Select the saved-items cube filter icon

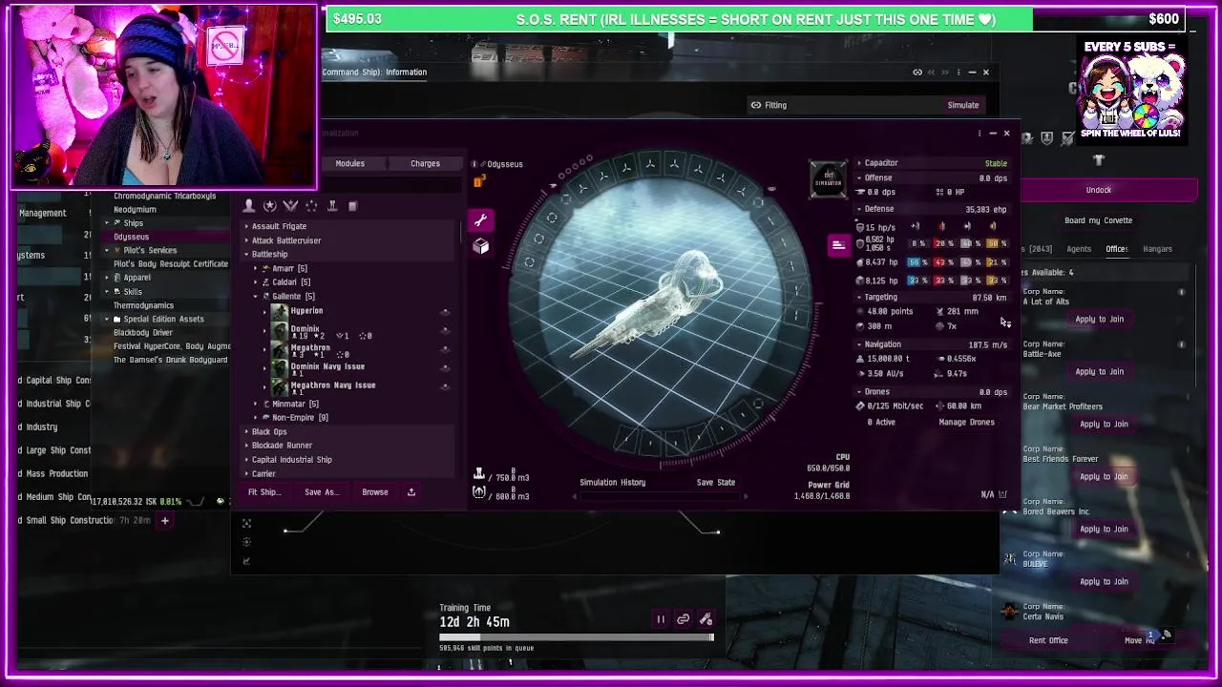[x=352, y=206]
